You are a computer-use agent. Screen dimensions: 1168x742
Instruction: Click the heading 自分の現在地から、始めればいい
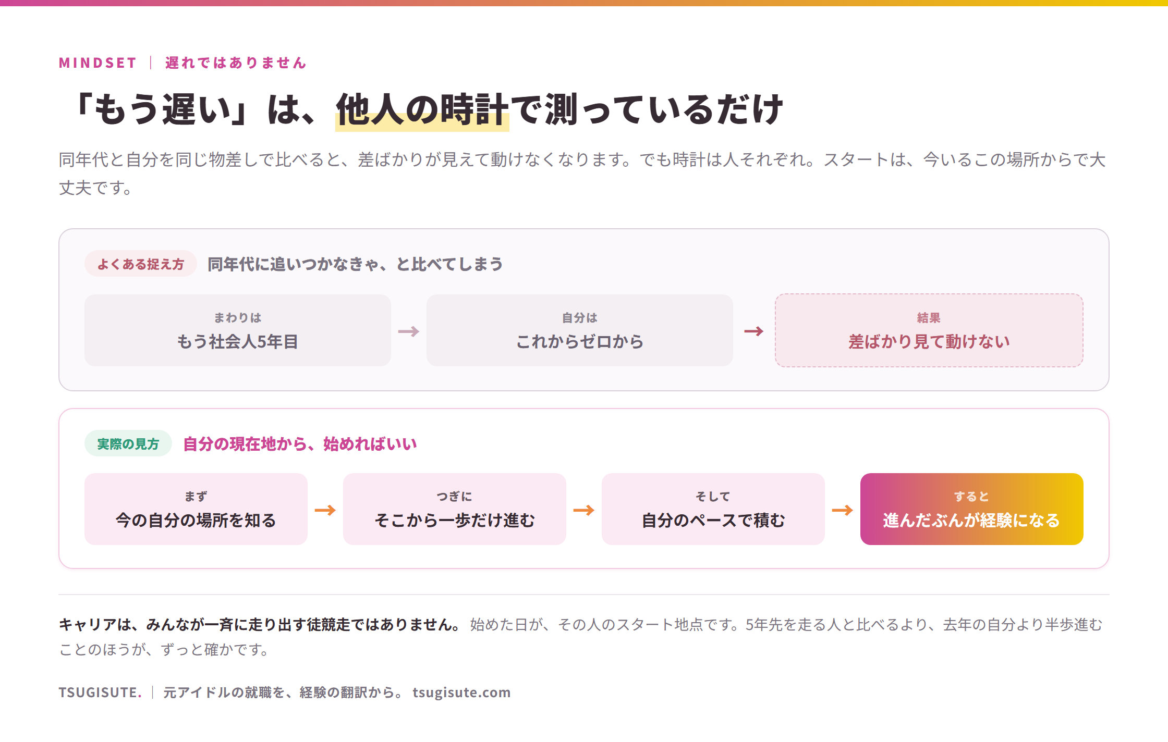300,443
